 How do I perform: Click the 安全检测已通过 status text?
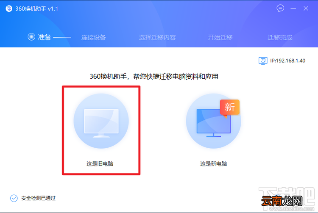pos(38,198)
